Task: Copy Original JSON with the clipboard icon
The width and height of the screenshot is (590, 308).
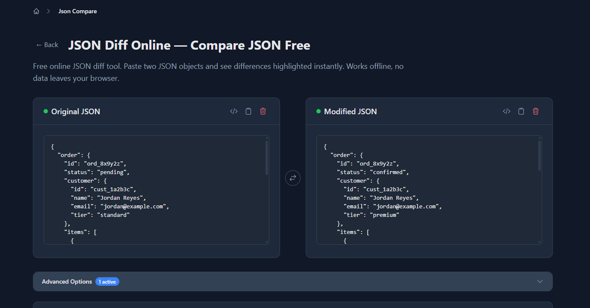Action: (248, 111)
